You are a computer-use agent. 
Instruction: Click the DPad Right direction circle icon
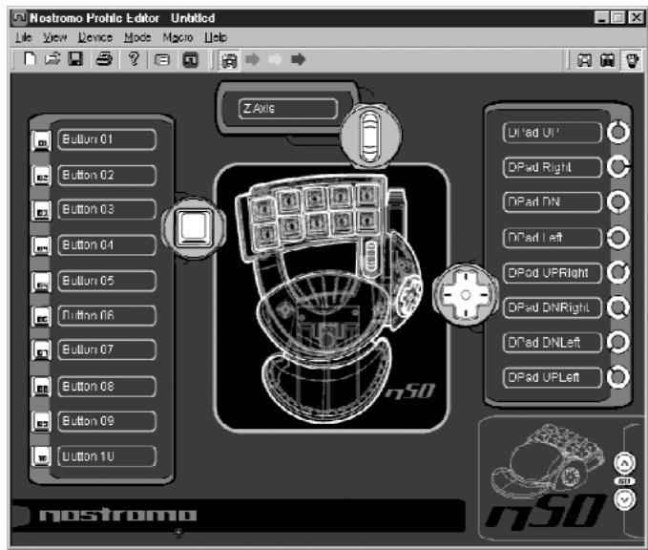(618, 167)
